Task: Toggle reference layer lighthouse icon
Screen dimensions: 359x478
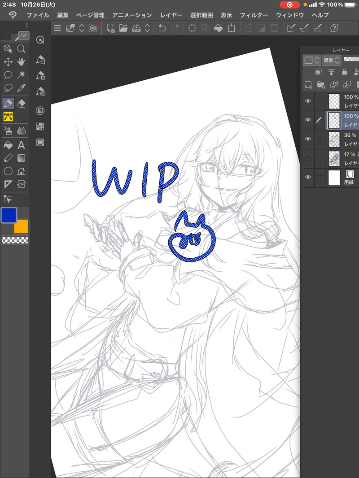Action: (x=331, y=72)
